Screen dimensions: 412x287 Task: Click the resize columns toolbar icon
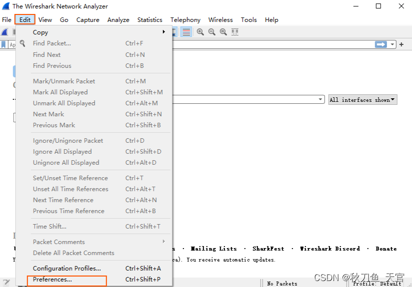coord(235,32)
